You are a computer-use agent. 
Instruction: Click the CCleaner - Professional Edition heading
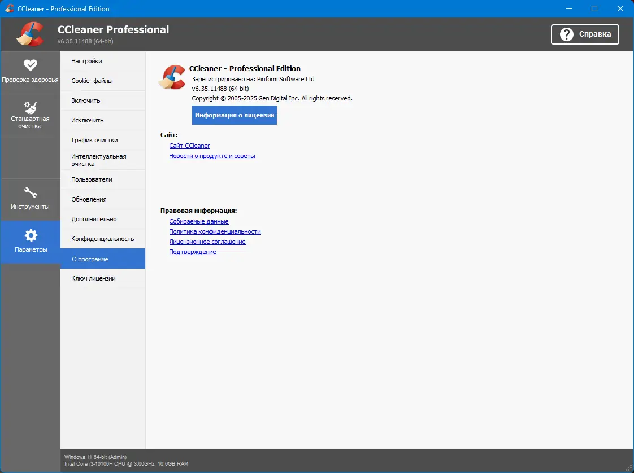point(245,69)
